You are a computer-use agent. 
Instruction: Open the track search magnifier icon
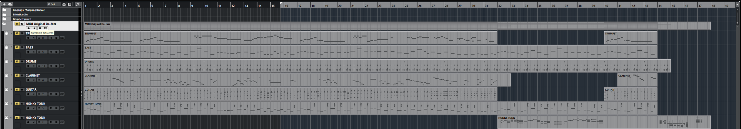[78, 4]
